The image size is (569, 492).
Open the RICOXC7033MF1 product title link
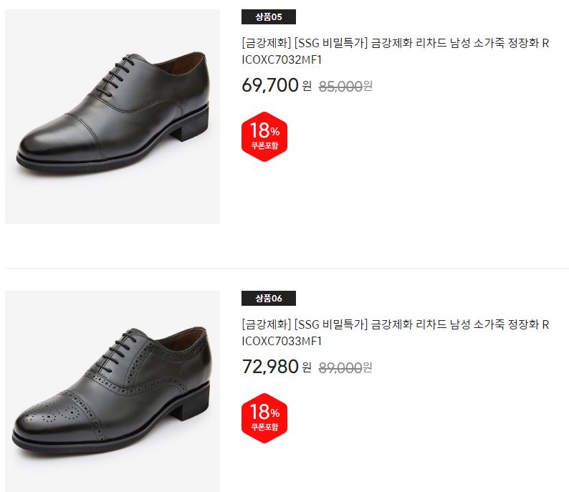click(395, 332)
